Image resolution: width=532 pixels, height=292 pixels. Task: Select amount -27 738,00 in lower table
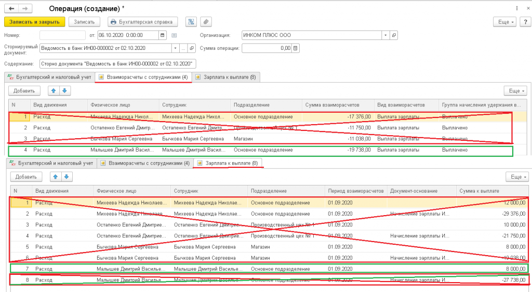tap(513, 280)
